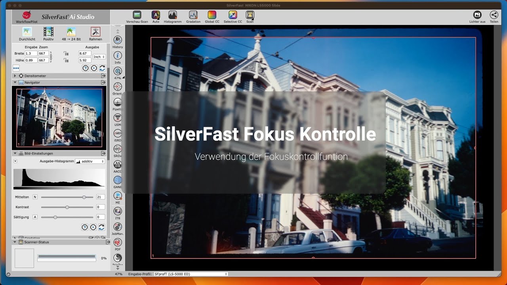Toggle the Mittelton N button
Viewport: 507px width, 285px height.
tap(35, 197)
